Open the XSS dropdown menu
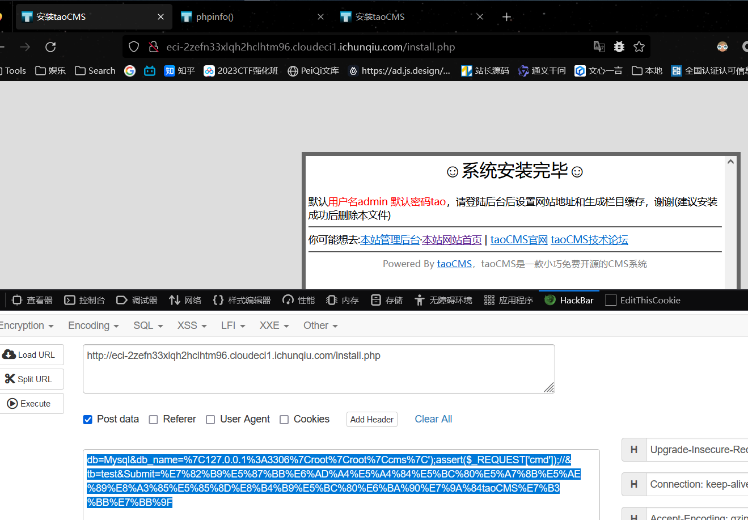 pos(192,325)
